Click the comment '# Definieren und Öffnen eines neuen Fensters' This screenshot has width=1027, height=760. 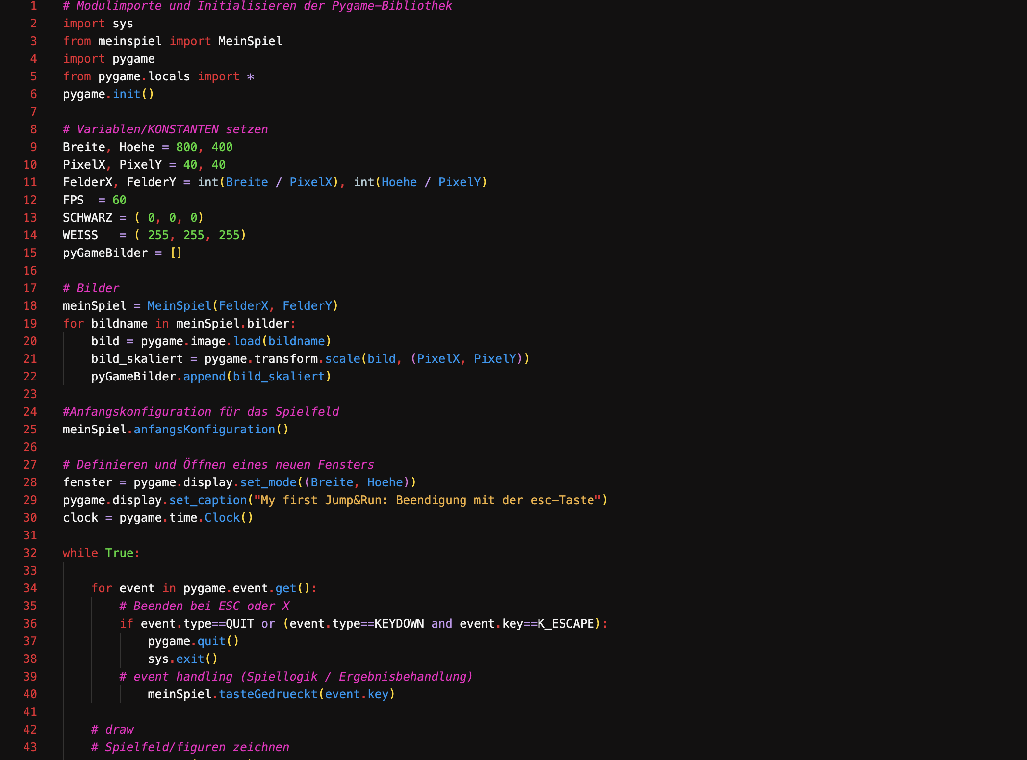218,465
